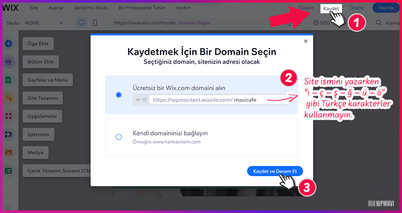Image resolution: width=402 pixels, height=213 pixels.
Task: Click the Yükselt link
Action: (x=306, y=8)
